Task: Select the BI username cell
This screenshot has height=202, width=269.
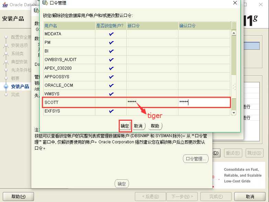Action: [x=69, y=51]
